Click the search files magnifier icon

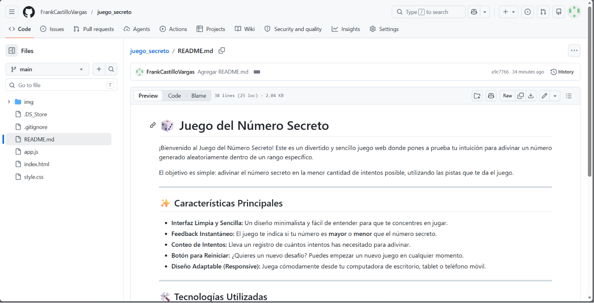[111, 69]
